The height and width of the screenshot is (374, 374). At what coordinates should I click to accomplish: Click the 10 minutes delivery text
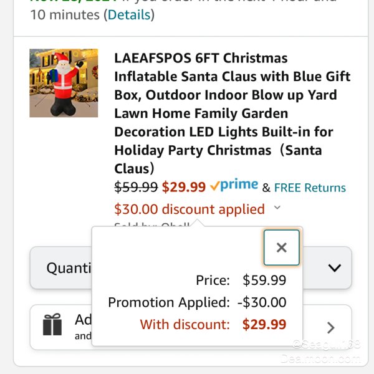(x=65, y=15)
